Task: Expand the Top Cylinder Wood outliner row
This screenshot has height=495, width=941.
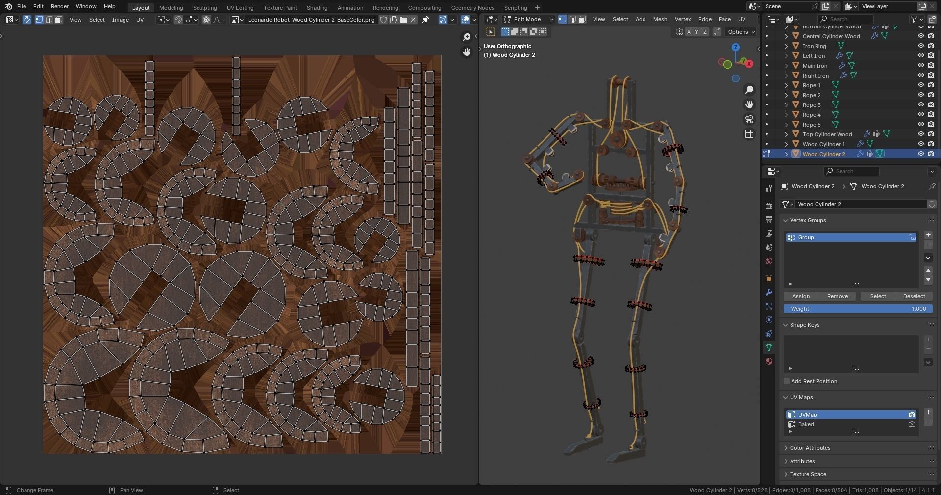Action: (x=786, y=134)
